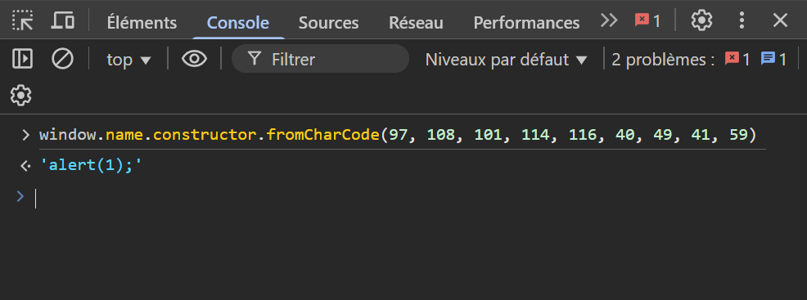Open DevTools settings gear in top bar

tap(701, 20)
